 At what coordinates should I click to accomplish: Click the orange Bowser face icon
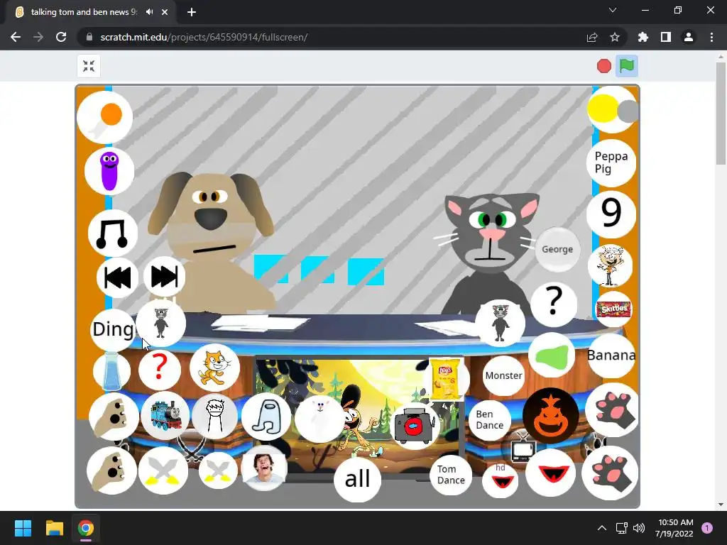pos(551,416)
